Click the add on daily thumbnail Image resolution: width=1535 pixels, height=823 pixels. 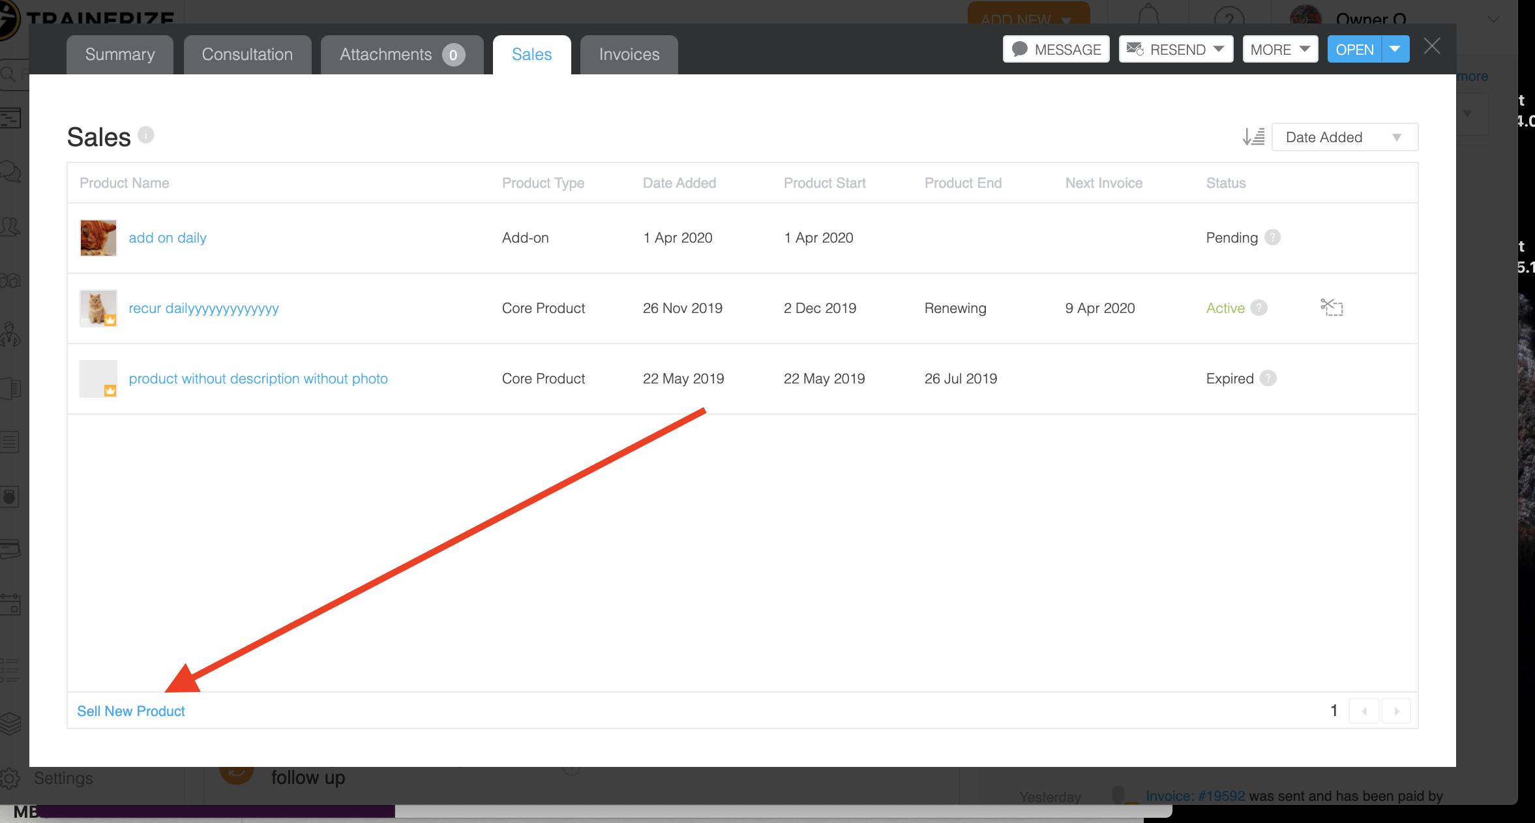pos(98,238)
